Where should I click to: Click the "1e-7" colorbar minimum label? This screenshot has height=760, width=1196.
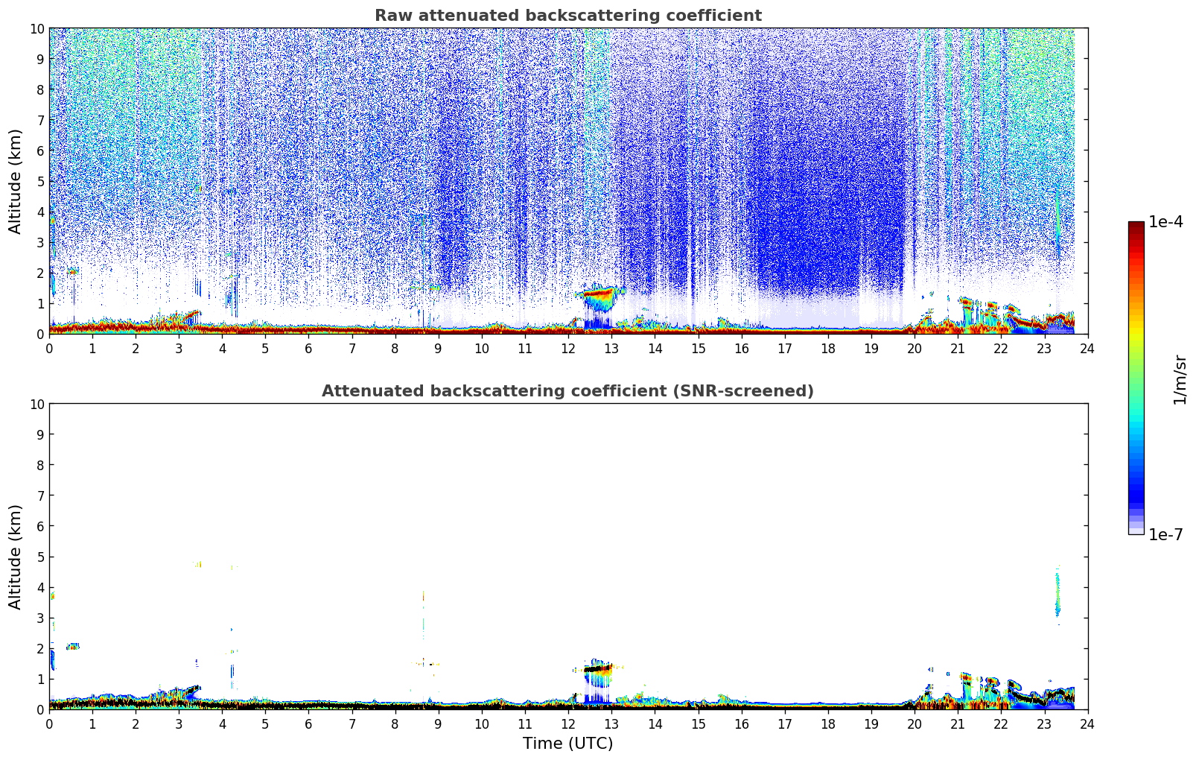click(1165, 535)
